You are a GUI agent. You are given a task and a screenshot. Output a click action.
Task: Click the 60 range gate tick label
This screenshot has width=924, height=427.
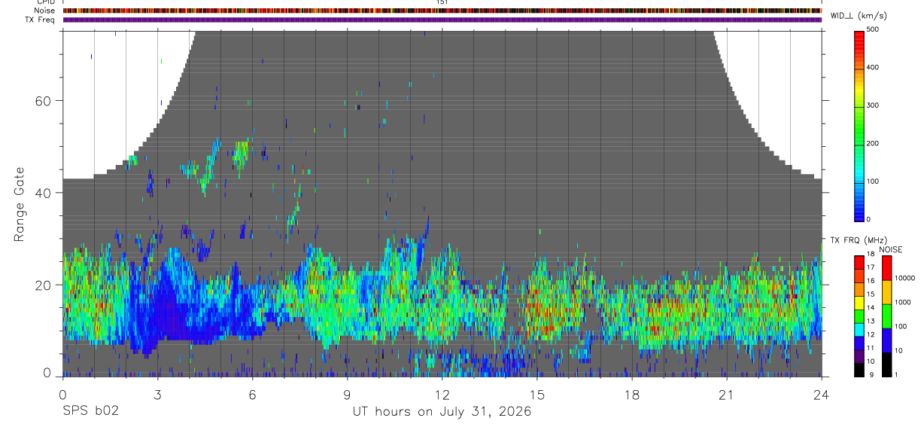pos(43,100)
